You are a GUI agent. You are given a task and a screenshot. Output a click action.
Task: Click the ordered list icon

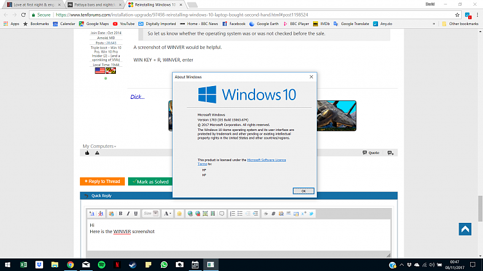coord(232,214)
